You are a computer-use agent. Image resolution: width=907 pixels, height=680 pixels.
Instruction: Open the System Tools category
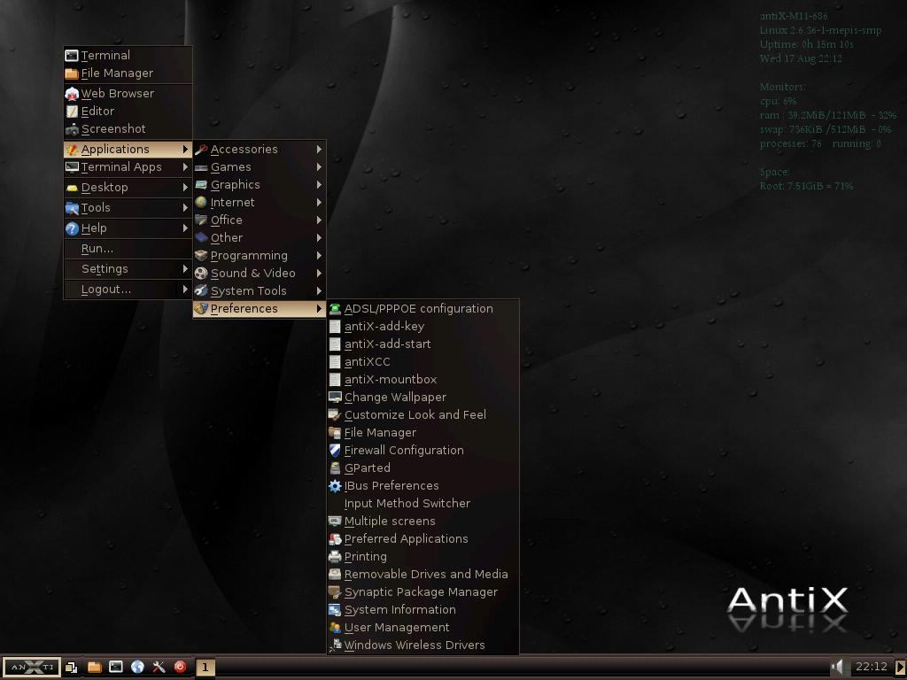point(260,290)
